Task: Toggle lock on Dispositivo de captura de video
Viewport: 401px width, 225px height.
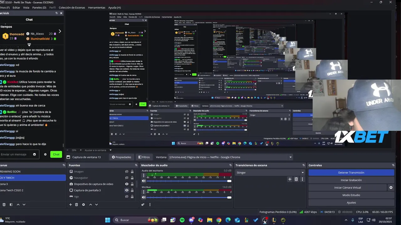Action: 132,184
